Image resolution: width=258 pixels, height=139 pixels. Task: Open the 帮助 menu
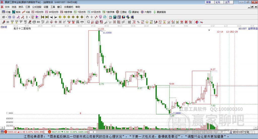click(78, 7)
